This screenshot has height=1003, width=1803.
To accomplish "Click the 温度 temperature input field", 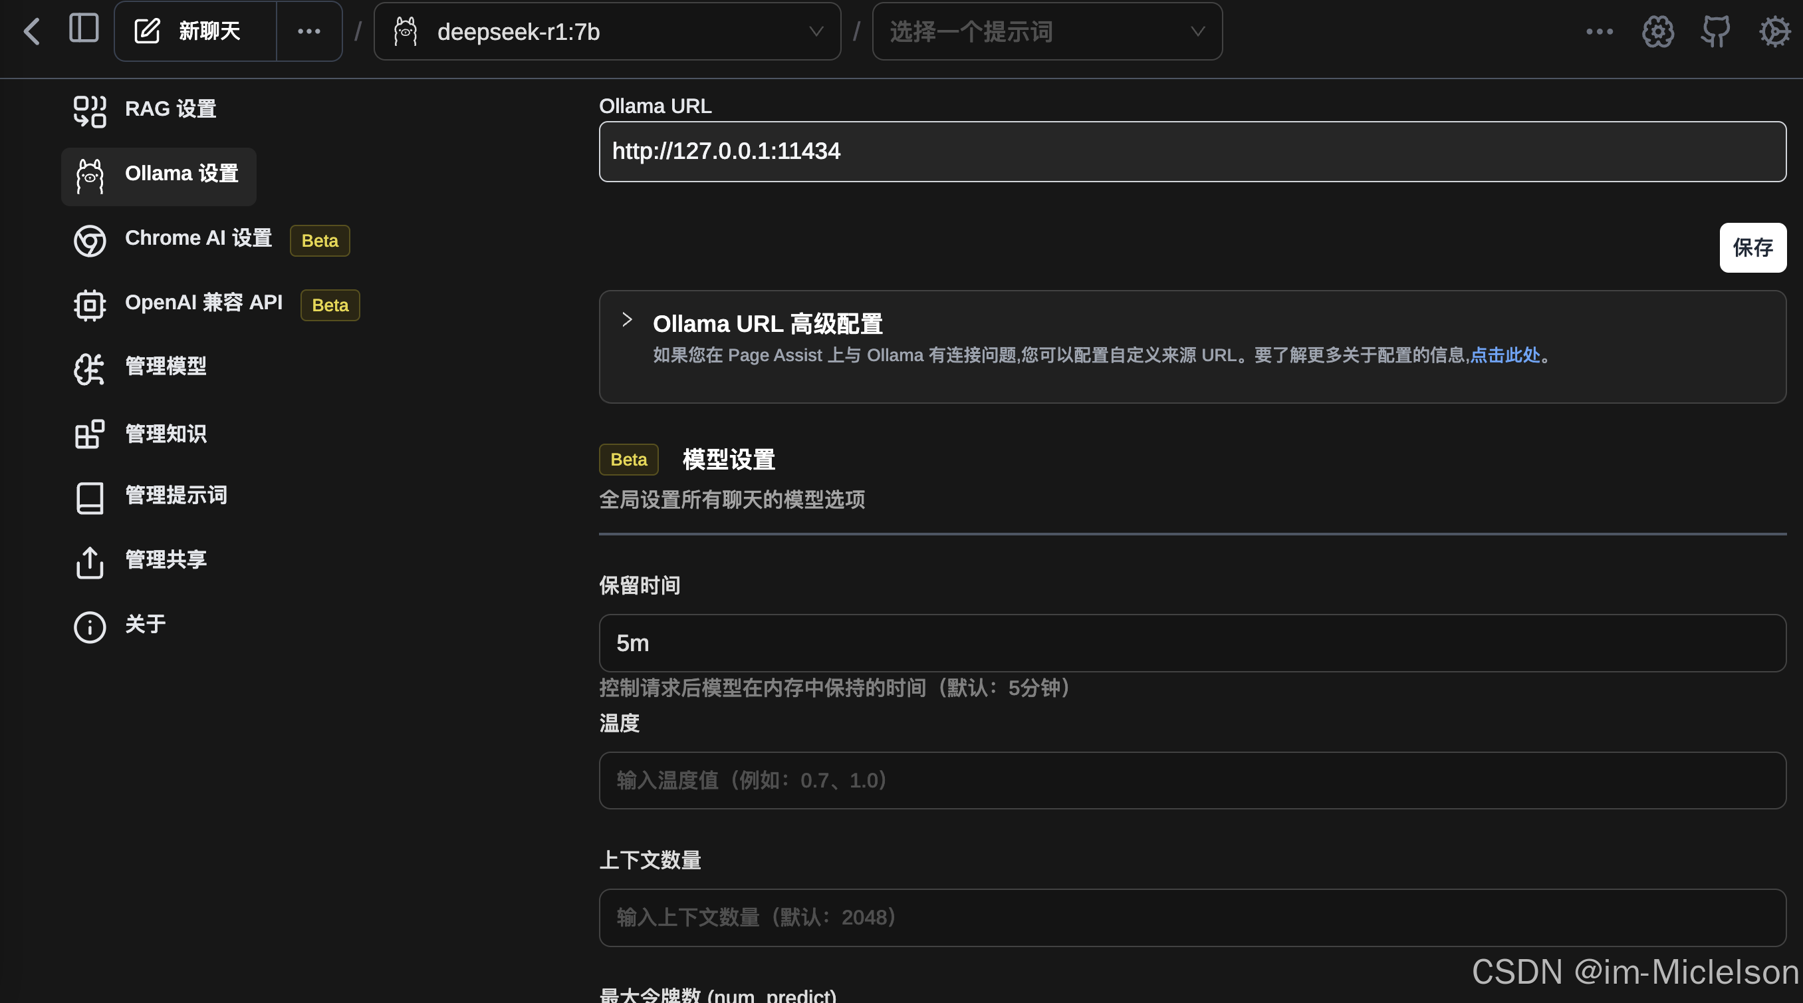I will pos(1192,780).
